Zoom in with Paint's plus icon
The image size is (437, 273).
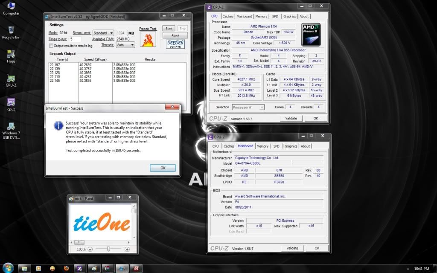click(x=127, y=249)
